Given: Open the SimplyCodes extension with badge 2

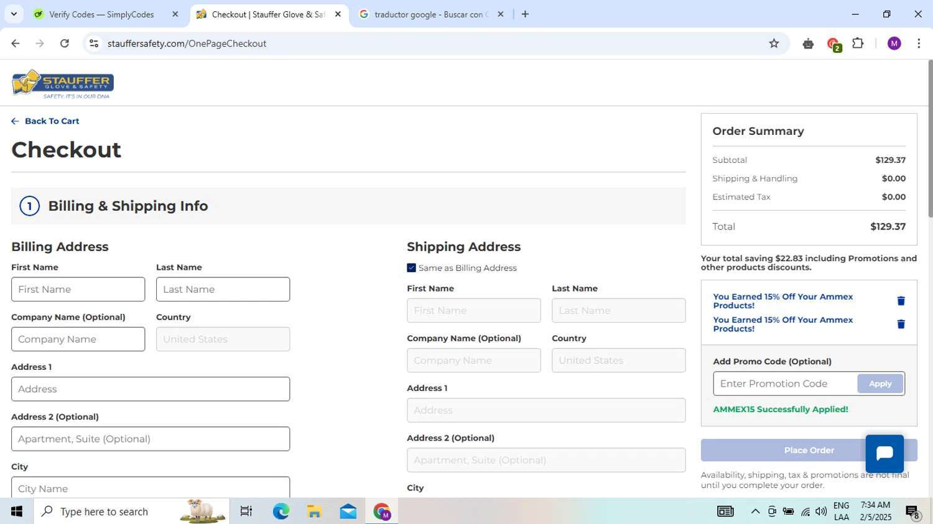Looking at the screenshot, I should pos(833,44).
